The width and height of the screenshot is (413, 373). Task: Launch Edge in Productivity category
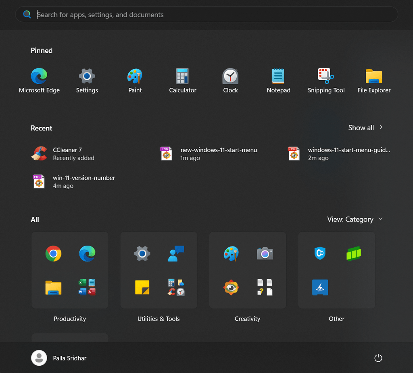87,254
